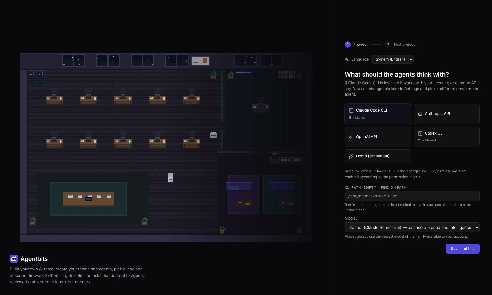Select the Claude Code CLI provider card
Viewport: 492px width, 295px height.
(x=378, y=114)
